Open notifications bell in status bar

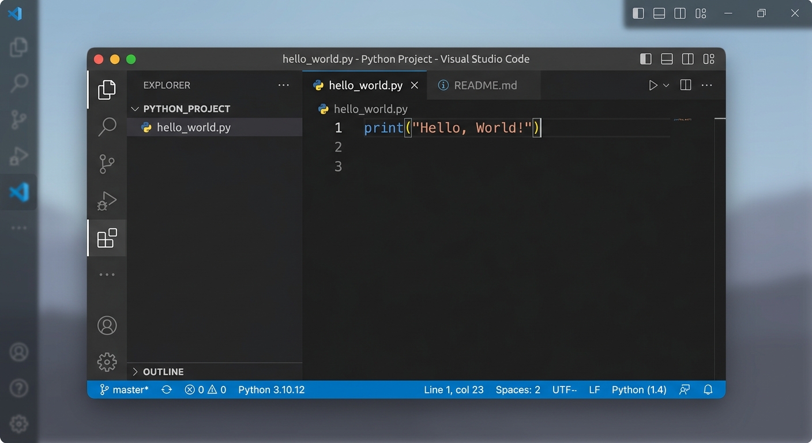click(708, 390)
